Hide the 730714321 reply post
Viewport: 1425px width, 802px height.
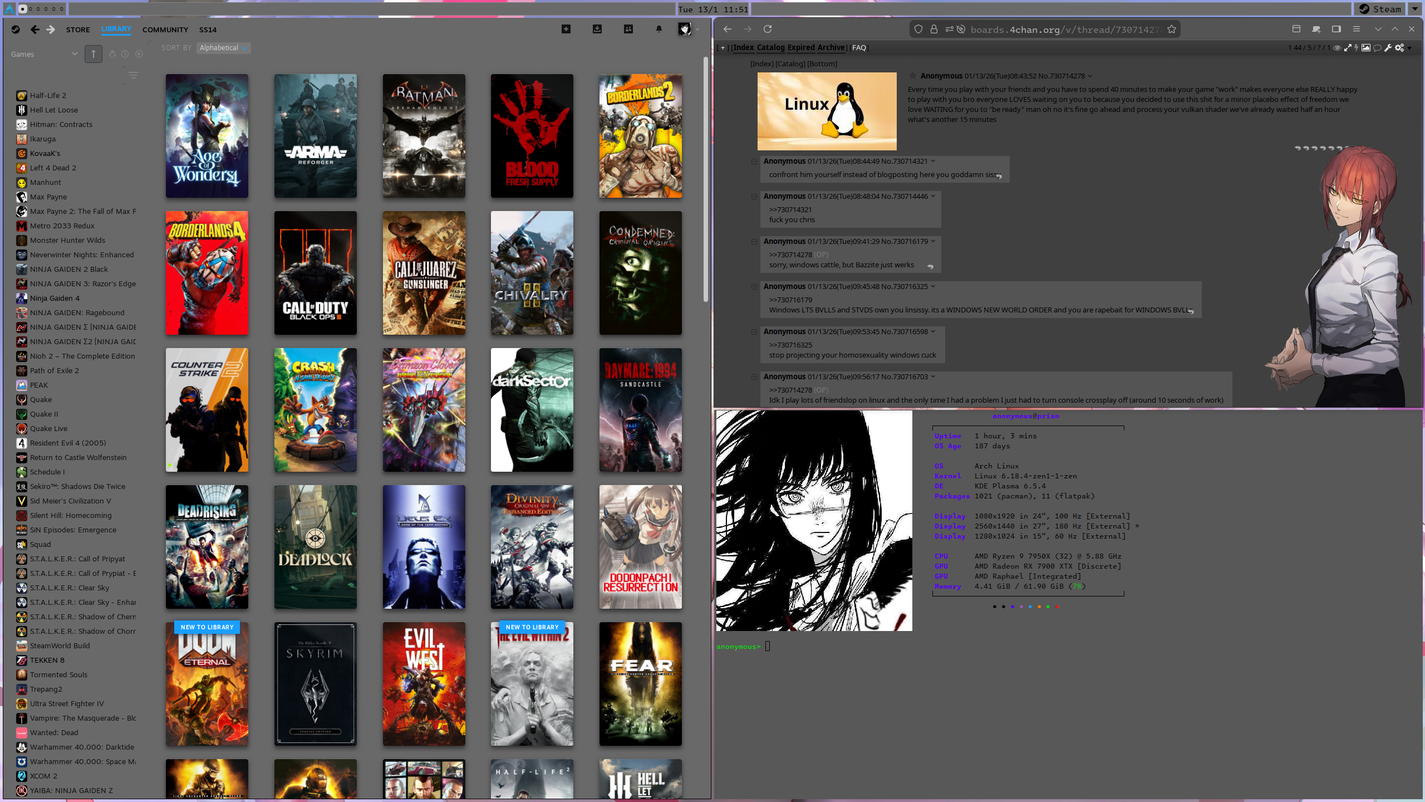(x=754, y=162)
